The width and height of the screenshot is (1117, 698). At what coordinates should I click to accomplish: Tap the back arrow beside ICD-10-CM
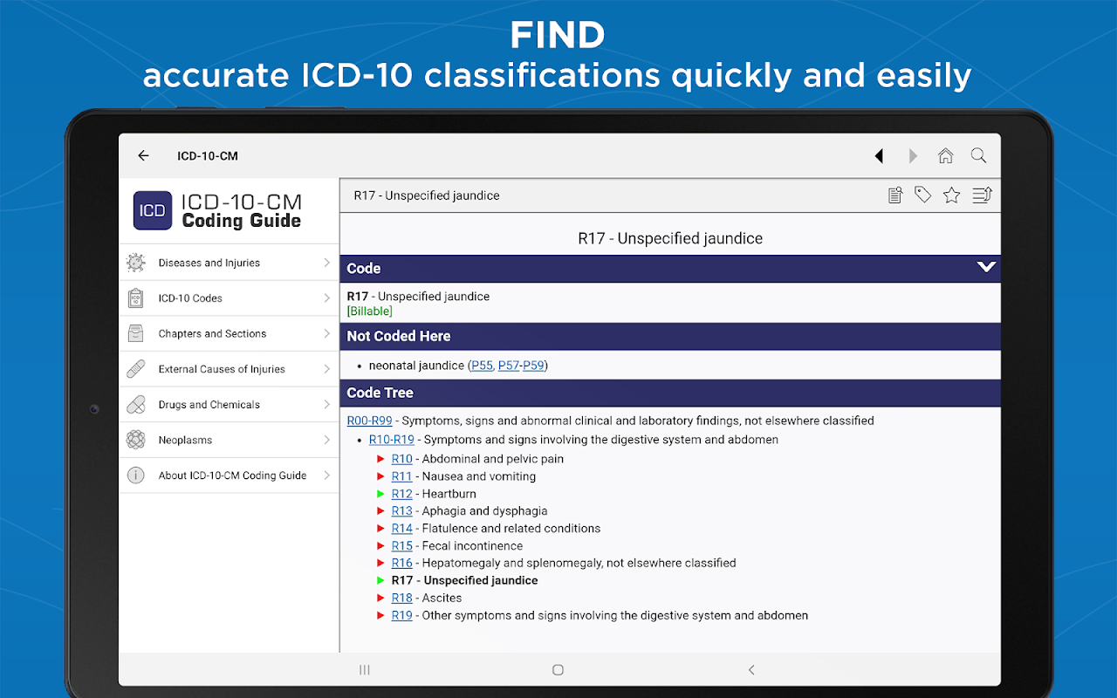click(144, 156)
